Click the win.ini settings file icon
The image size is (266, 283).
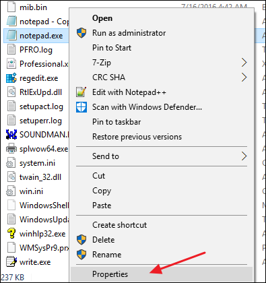(x=11, y=191)
